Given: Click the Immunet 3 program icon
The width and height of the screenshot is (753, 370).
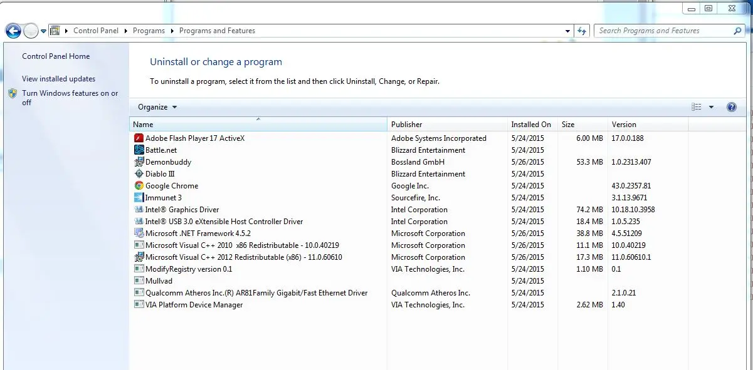Looking at the screenshot, I should coord(139,198).
